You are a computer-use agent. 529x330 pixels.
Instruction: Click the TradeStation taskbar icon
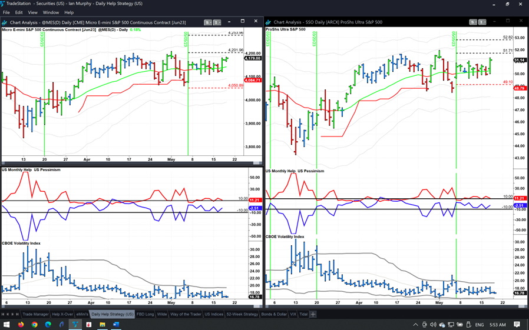(x=75, y=325)
